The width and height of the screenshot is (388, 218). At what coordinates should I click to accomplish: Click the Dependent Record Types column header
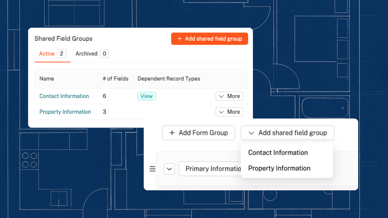click(x=168, y=79)
